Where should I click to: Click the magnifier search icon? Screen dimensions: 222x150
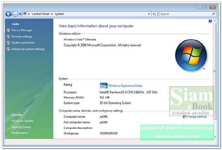click(213, 14)
